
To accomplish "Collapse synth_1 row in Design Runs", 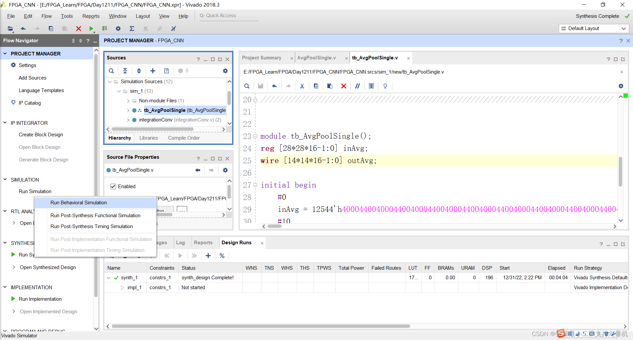I will pyautogui.click(x=108, y=278).
